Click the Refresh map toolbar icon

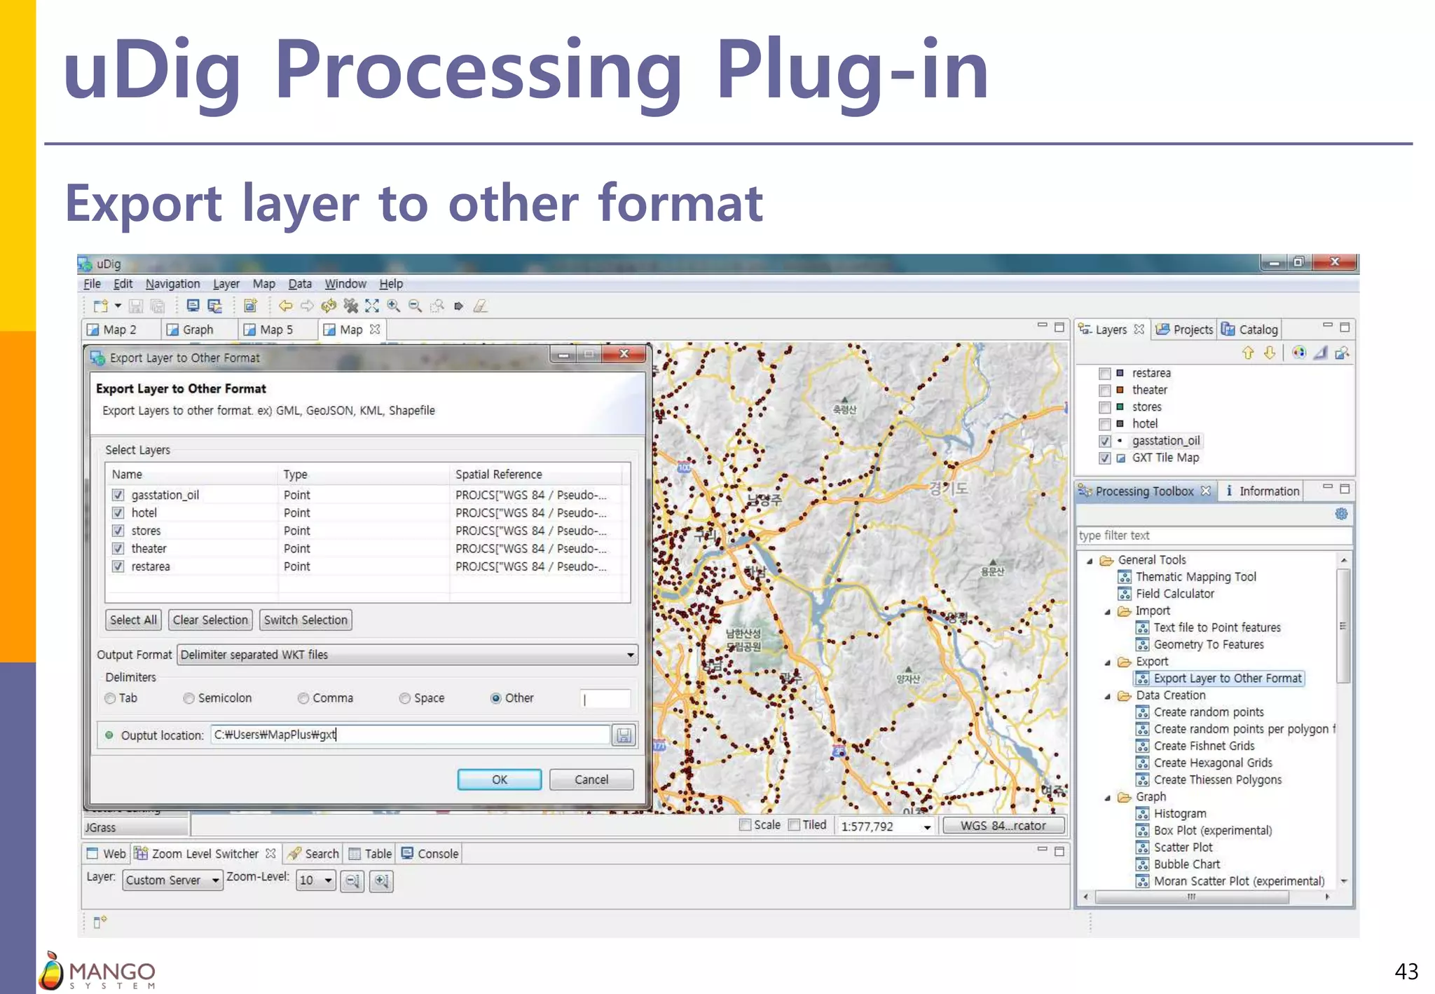(329, 306)
